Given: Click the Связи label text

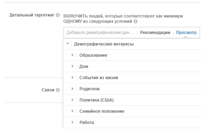Looking at the screenshot, I should tap(48, 90).
